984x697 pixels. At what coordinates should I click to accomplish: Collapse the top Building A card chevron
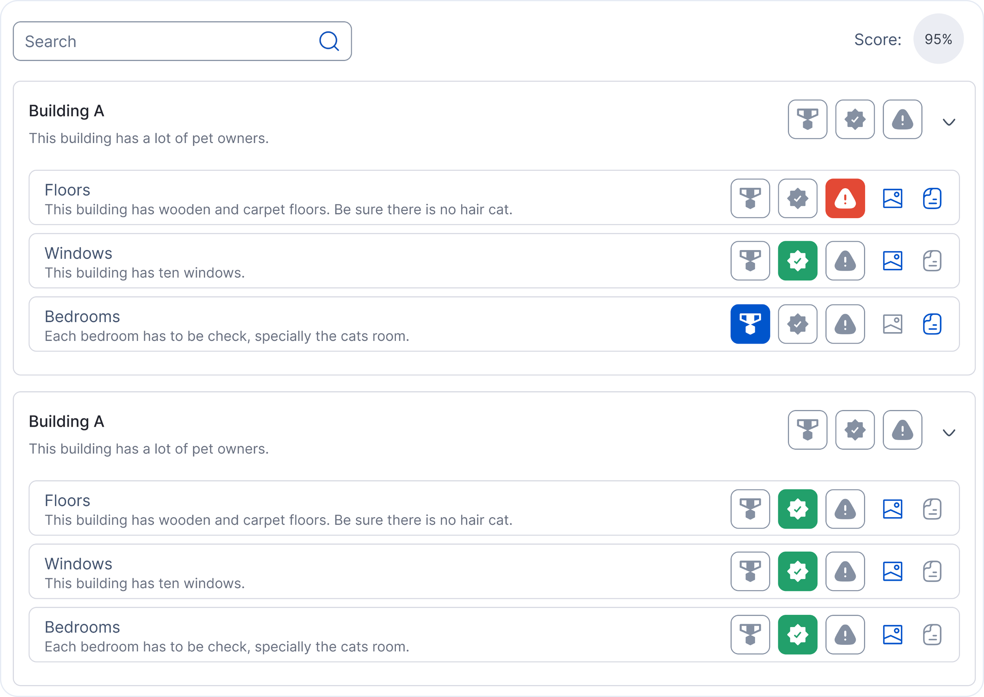point(948,122)
